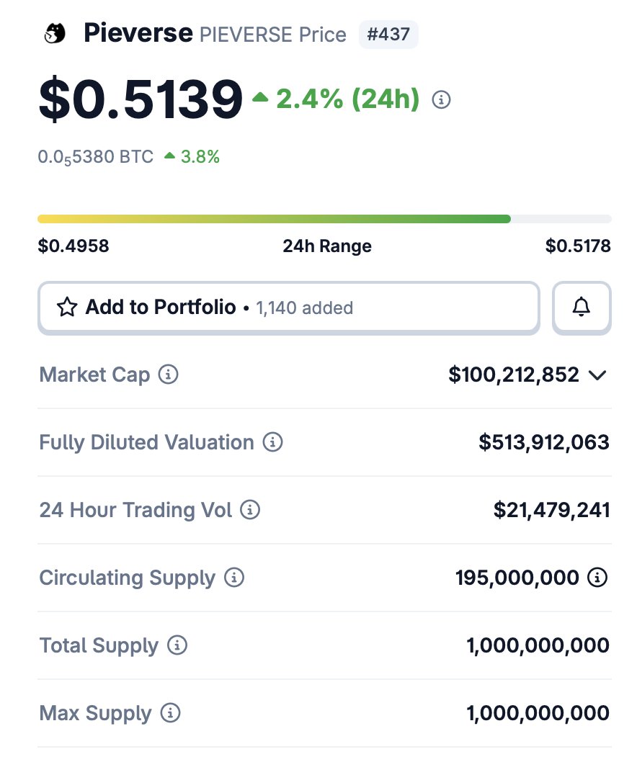Click the Max Supply info icon
The height and width of the screenshot is (762, 637).
pyautogui.click(x=170, y=714)
